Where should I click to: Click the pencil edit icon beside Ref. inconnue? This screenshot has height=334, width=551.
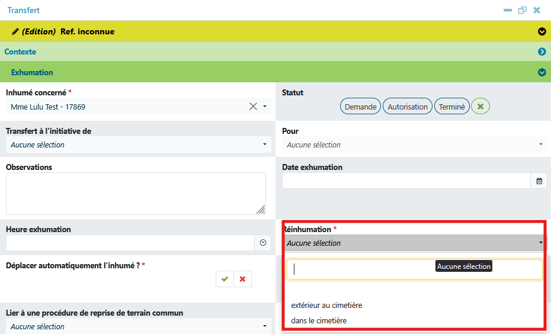tap(15, 31)
